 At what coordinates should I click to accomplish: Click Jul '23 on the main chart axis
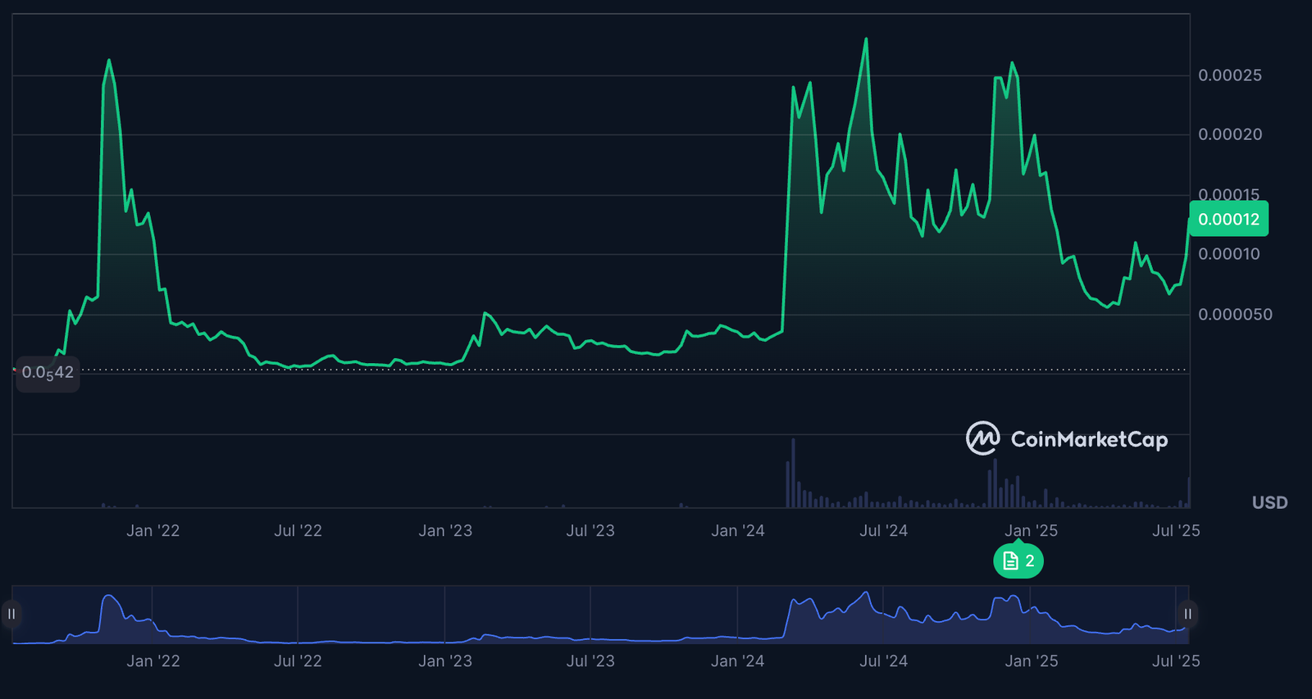pyautogui.click(x=590, y=531)
